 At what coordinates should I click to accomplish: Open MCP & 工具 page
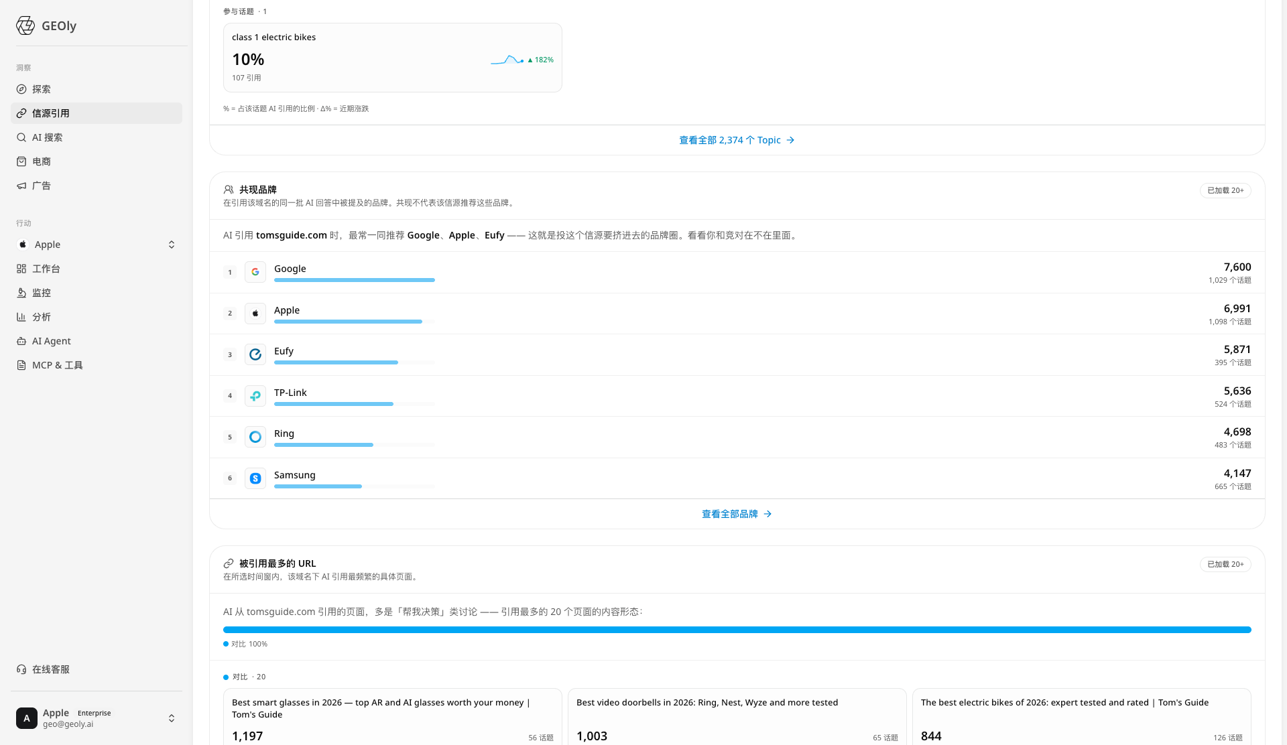point(97,365)
